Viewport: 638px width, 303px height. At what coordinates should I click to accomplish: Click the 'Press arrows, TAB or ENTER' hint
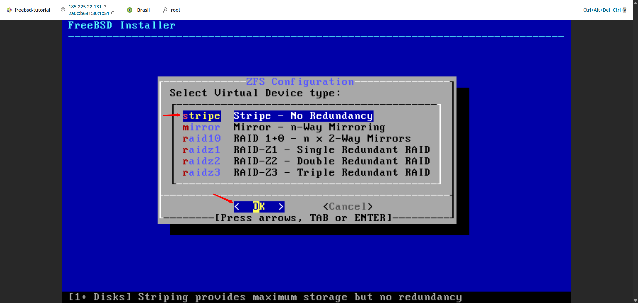coord(304,218)
